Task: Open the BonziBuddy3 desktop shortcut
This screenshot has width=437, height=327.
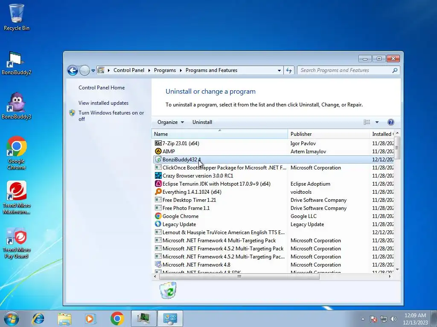Action: coord(17,106)
